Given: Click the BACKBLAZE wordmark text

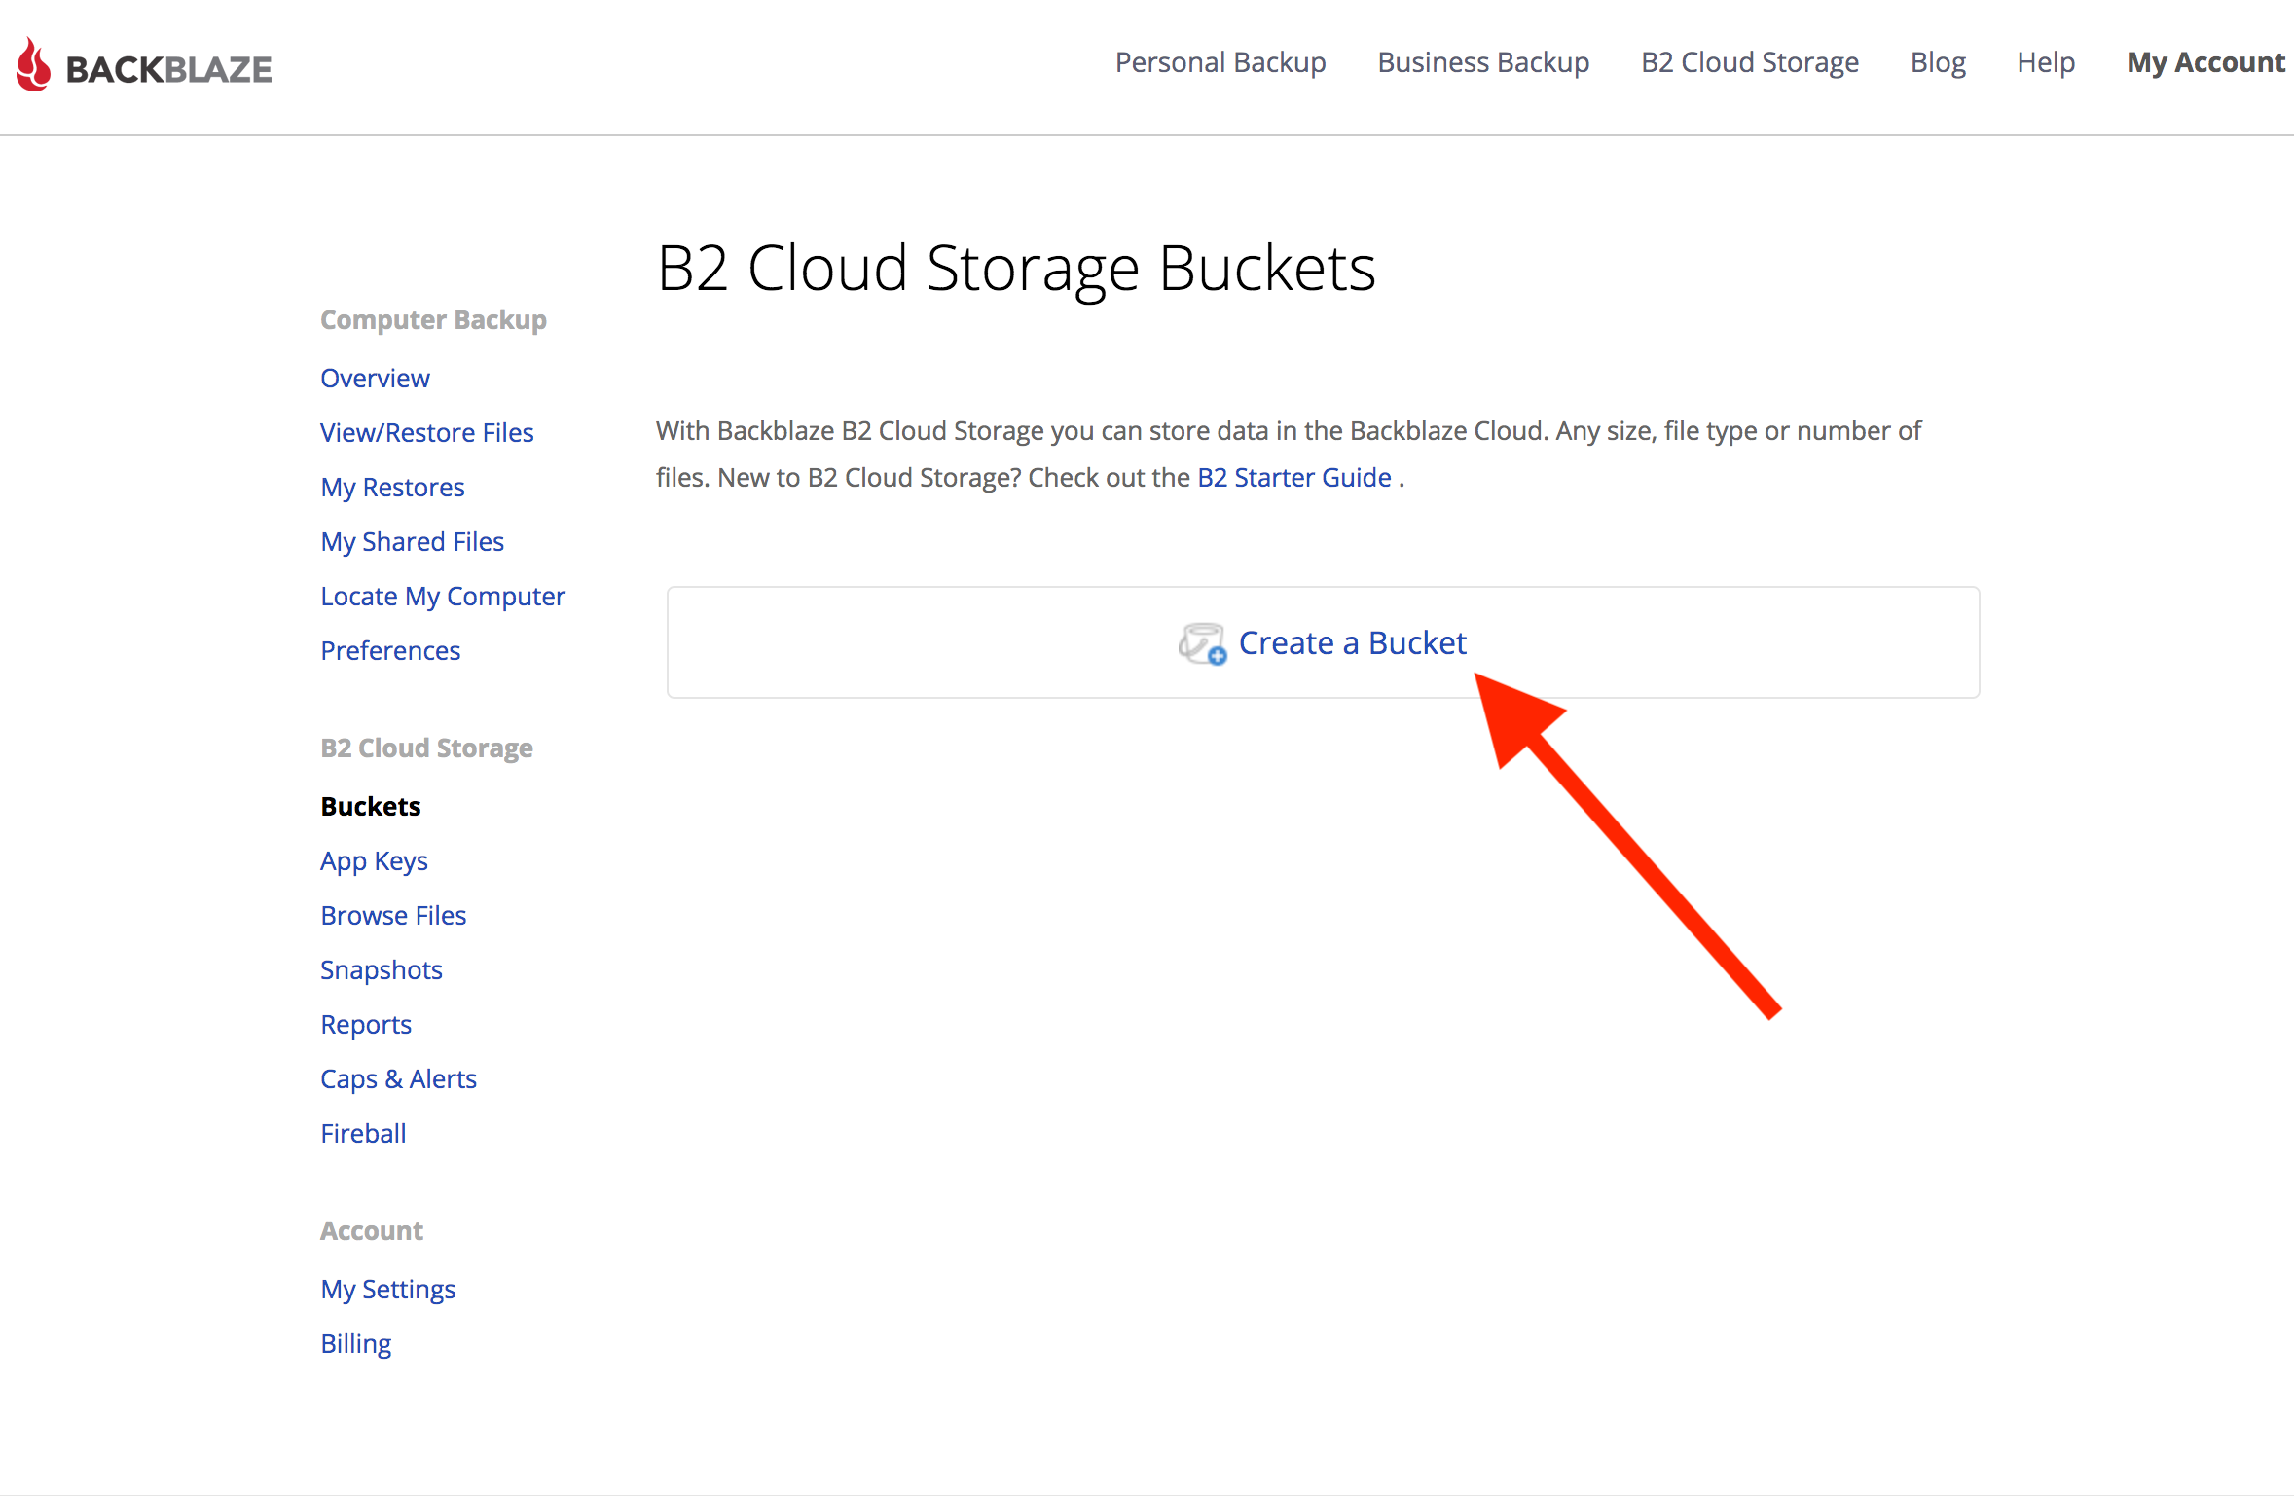Looking at the screenshot, I should (169, 69).
